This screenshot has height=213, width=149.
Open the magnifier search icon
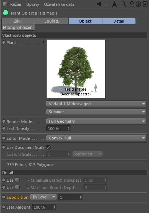(x=123, y=4)
